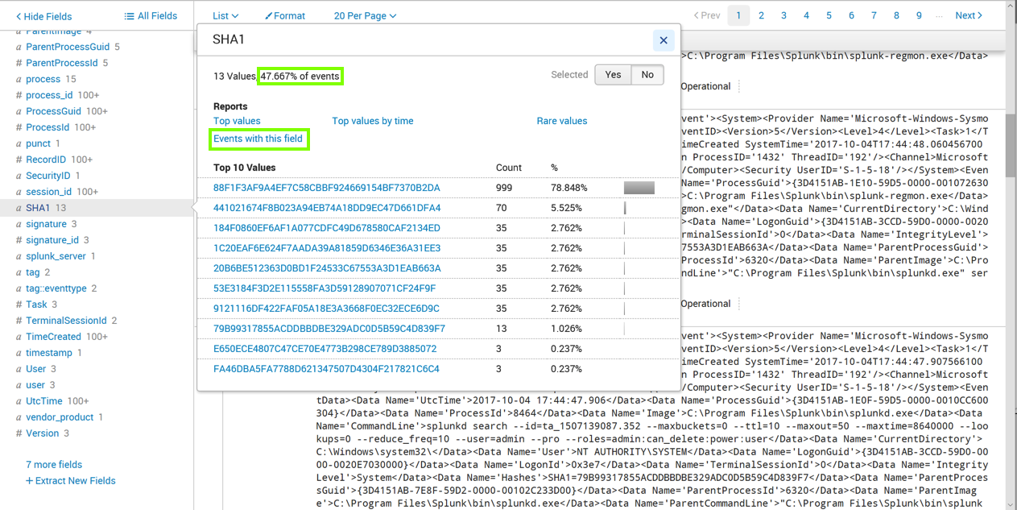Click the Prev page arrow
Viewport: 1017px width, 510px height.
coord(707,15)
